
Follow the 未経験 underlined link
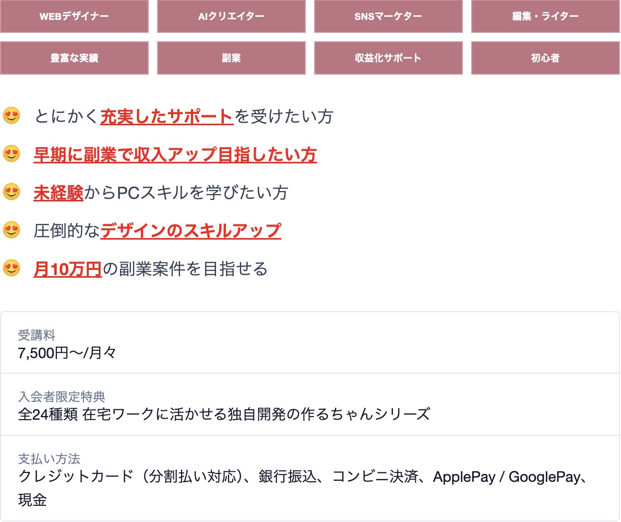58,193
